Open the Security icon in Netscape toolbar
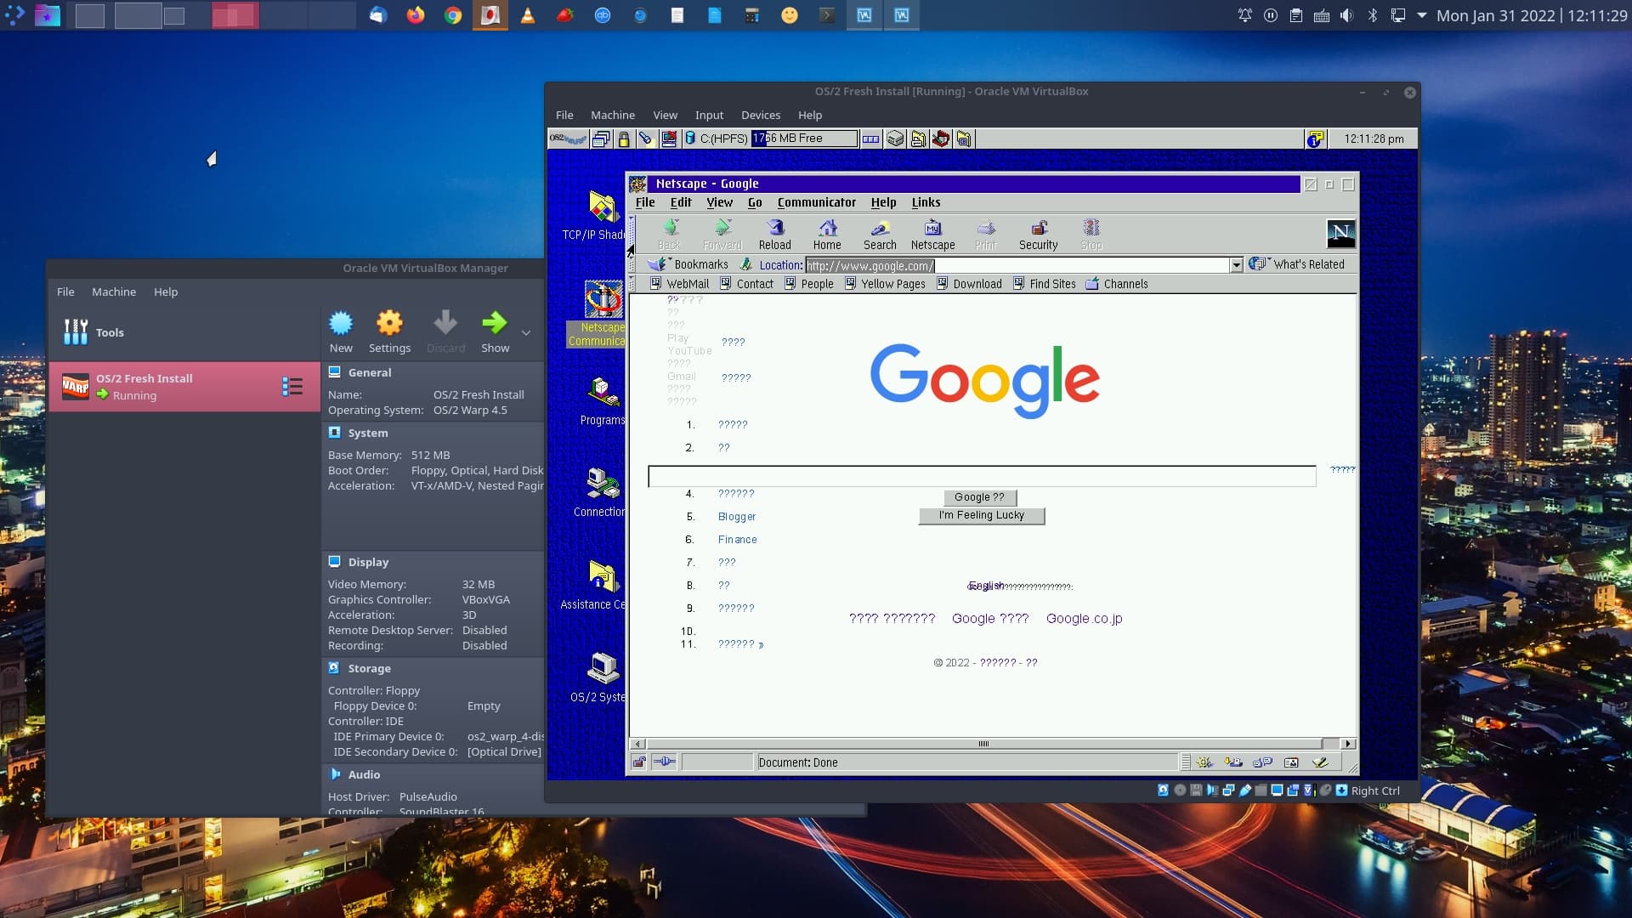1632x918 pixels. pyautogui.click(x=1038, y=228)
